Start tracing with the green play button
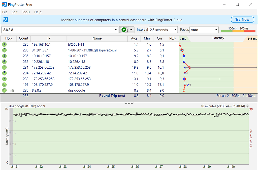This screenshot has height=171, width=258. coord(124,30)
